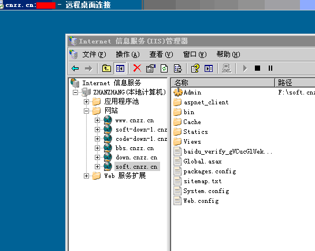Select the sitemap.txt file
This screenshot has width=315, height=251.
[202, 181]
